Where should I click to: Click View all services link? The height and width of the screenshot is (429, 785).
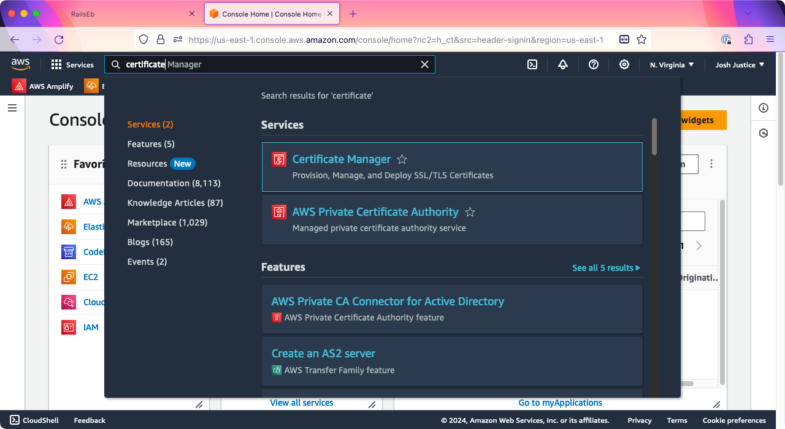pyautogui.click(x=302, y=403)
